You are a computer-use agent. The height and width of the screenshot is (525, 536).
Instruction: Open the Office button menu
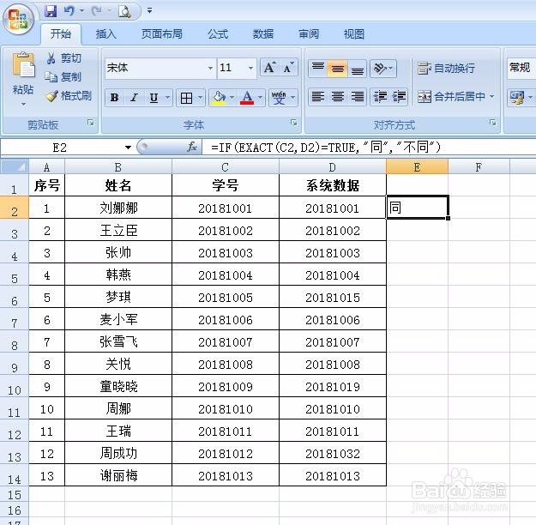tap(18, 19)
